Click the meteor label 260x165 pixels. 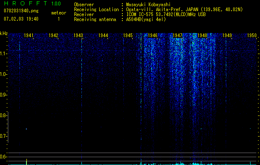click(59, 13)
